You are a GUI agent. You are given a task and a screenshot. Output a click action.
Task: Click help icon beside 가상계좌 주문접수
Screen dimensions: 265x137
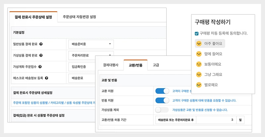click(40, 67)
